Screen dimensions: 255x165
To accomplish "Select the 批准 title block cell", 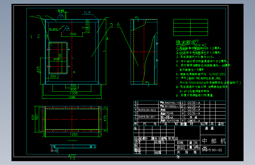I will (x=158, y=153).
